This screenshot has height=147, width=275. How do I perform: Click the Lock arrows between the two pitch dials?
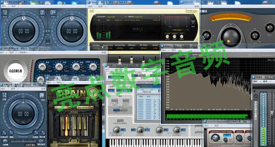tap(48, 31)
